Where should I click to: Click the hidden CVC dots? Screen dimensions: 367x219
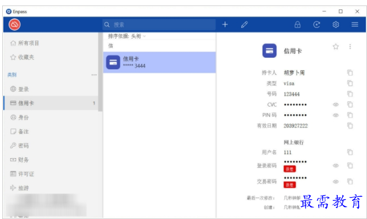click(295, 104)
